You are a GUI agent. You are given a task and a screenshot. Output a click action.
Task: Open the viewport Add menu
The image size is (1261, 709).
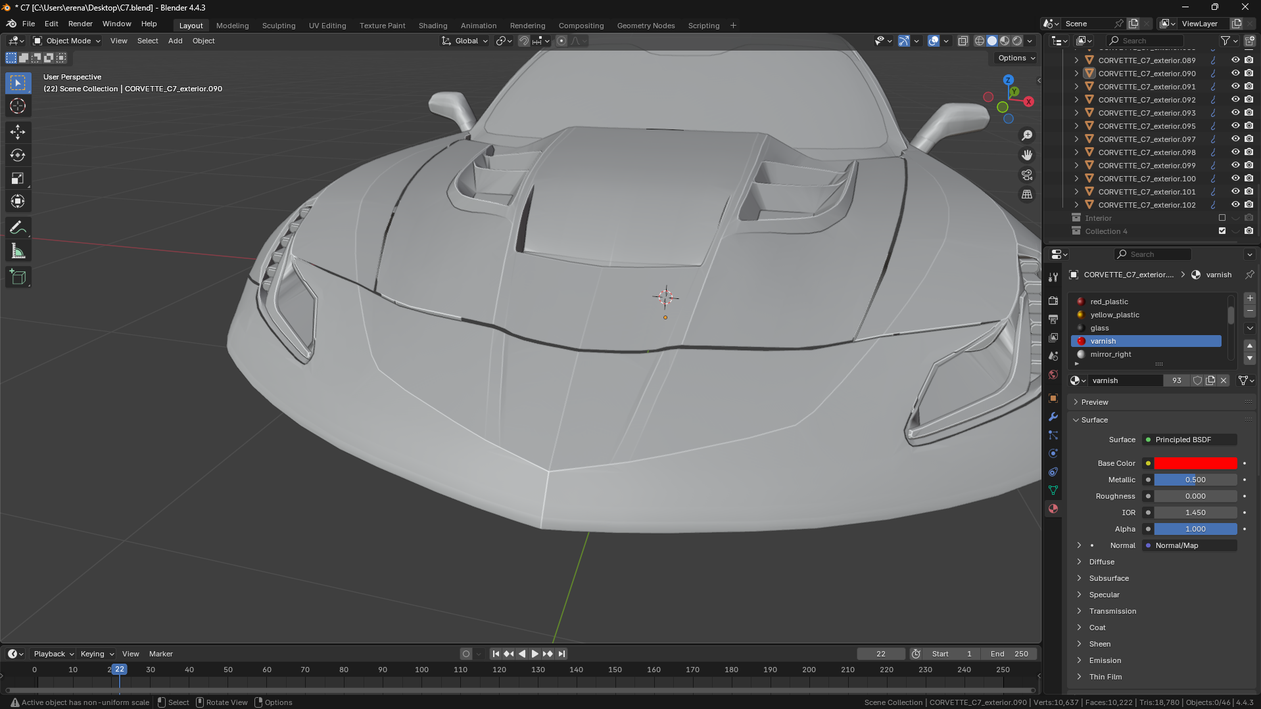tap(175, 41)
